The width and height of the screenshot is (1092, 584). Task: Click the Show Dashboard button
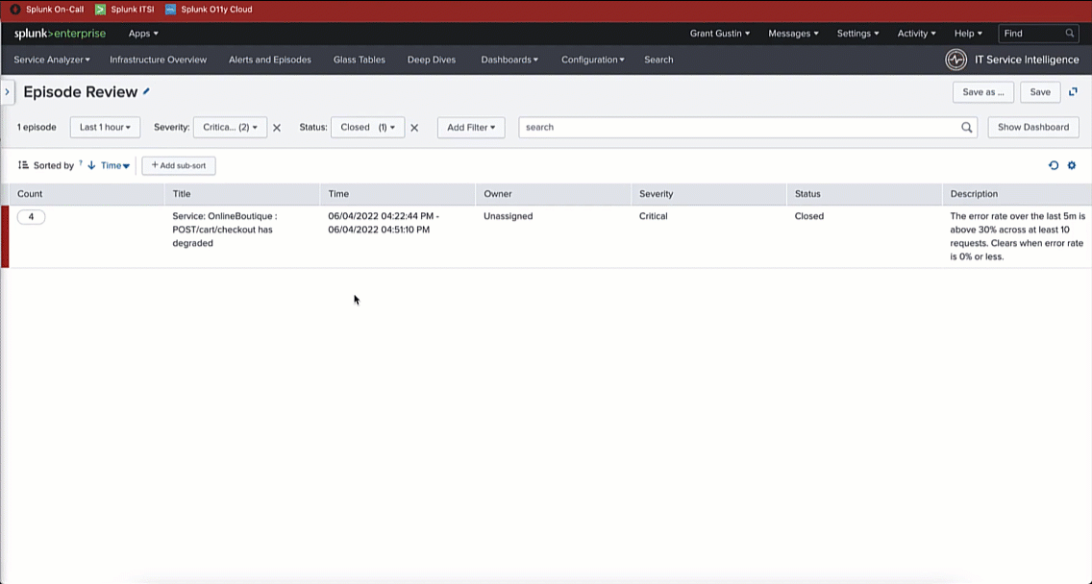point(1032,127)
